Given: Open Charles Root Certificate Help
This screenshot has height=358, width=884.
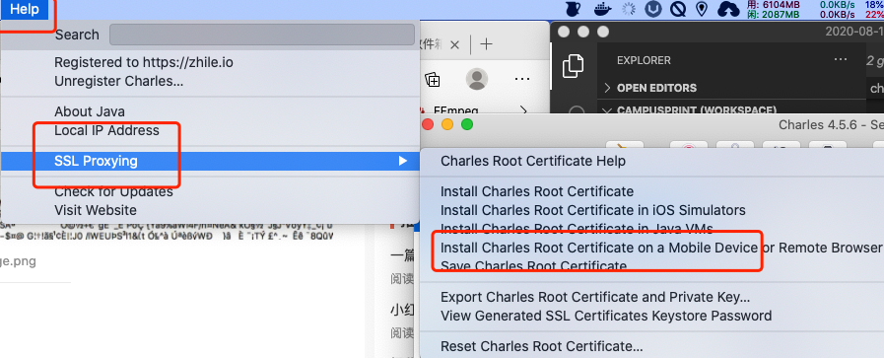Looking at the screenshot, I should pyautogui.click(x=533, y=161).
